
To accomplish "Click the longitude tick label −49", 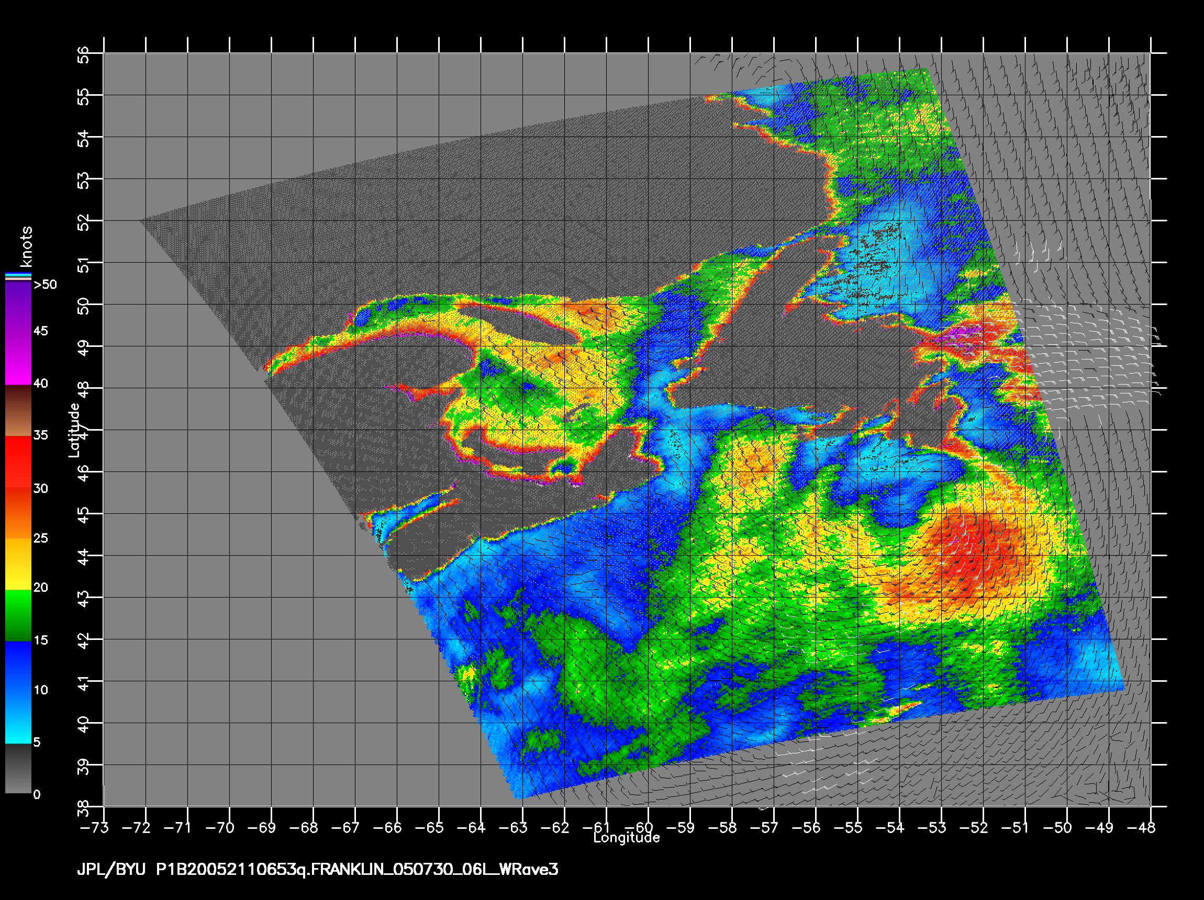I will 1100,828.
